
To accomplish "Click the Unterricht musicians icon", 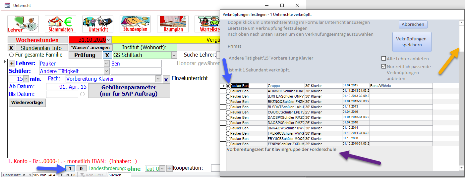I will coord(98,24).
